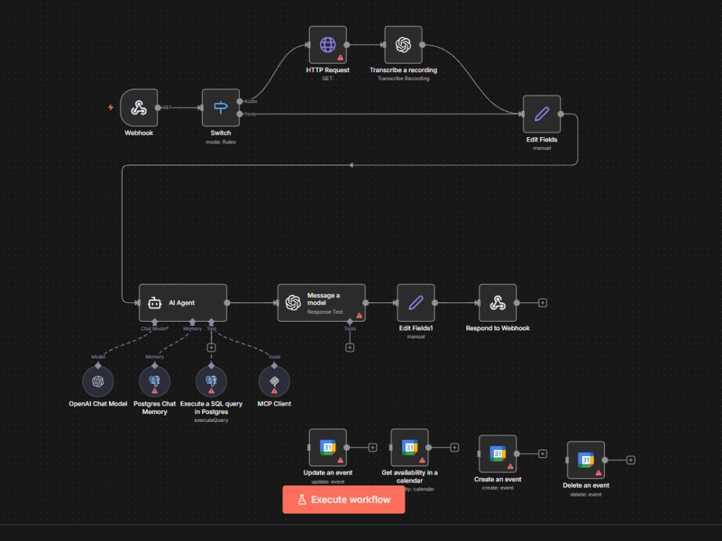Select the Respond to Webhook node

click(x=497, y=303)
